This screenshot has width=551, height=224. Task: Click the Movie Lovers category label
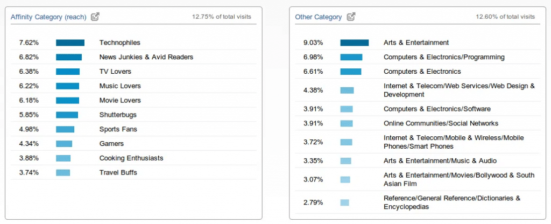[120, 100]
